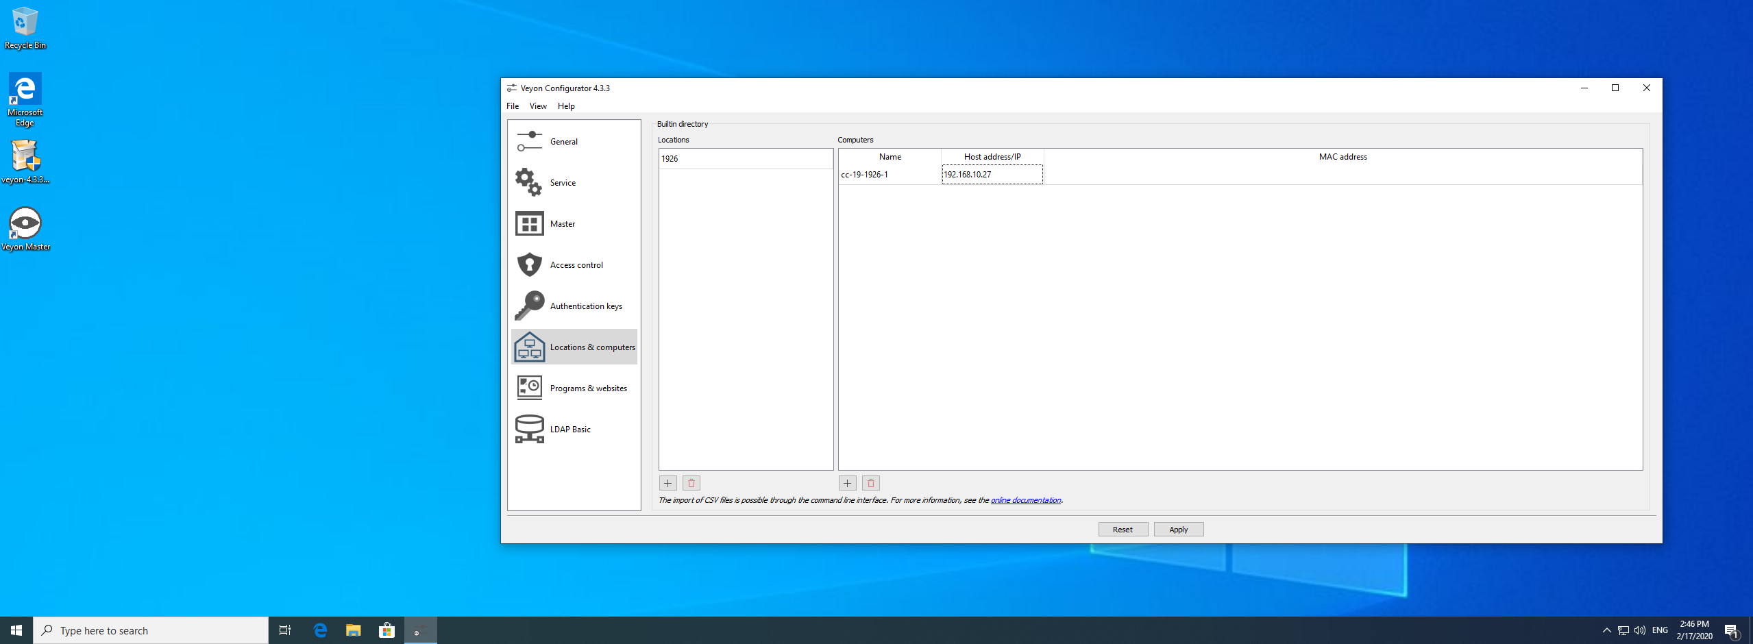Open Task View from taskbar
This screenshot has width=1753, height=644.
285,630
